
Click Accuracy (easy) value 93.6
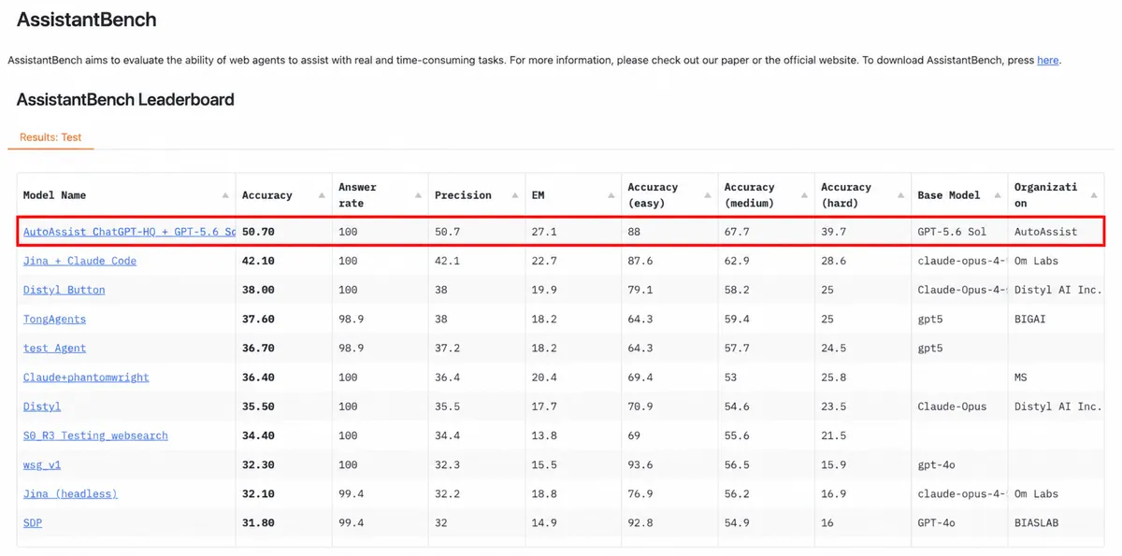pos(640,464)
